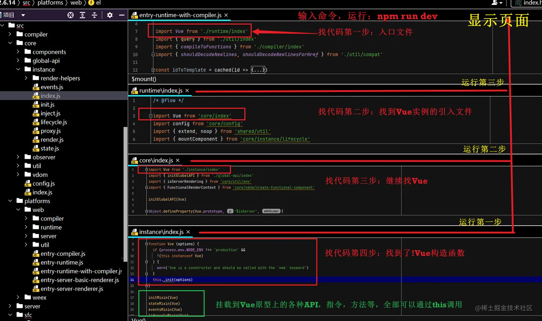Select events.js in the project tree
This screenshot has width=542, height=321.
(x=48, y=87)
